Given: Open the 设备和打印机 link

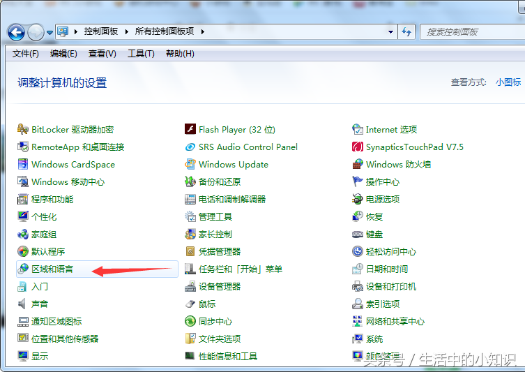Looking at the screenshot, I should pos(391,287).
